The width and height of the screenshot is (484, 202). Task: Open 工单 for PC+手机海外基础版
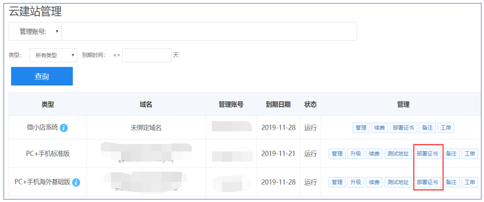click(470, 182)
